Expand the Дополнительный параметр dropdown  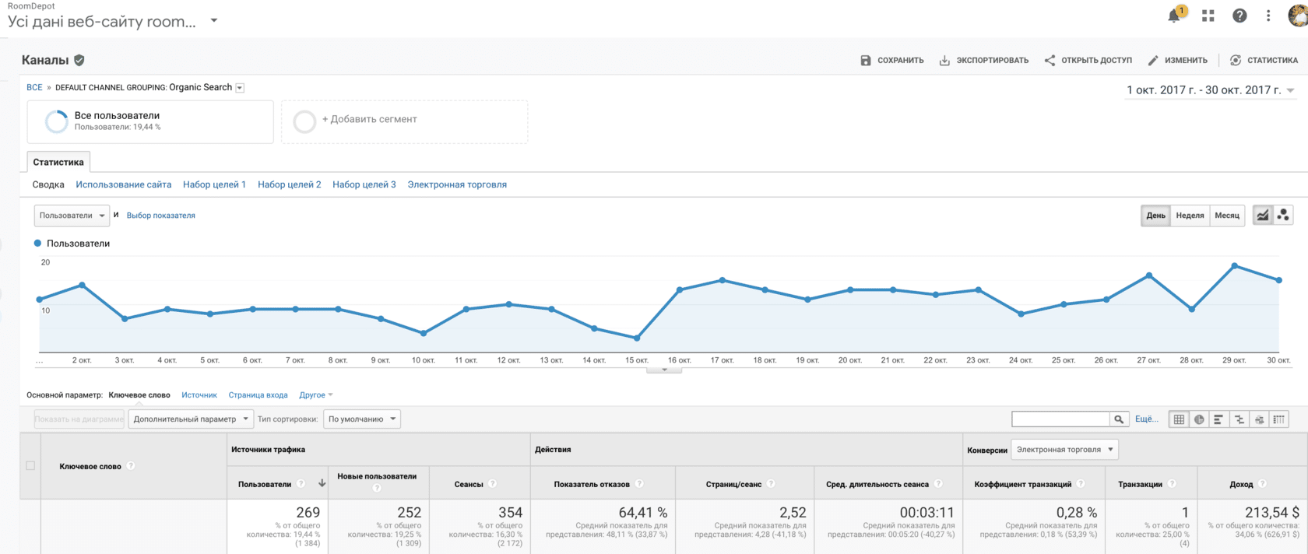(x=191, y=419)
